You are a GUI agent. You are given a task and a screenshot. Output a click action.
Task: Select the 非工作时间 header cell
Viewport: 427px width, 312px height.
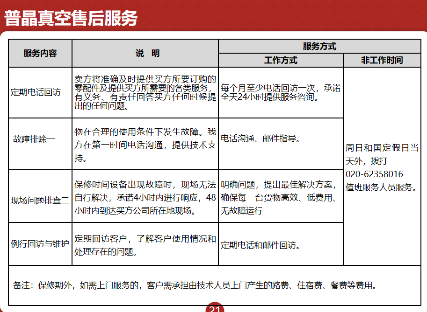pos(382,60)
